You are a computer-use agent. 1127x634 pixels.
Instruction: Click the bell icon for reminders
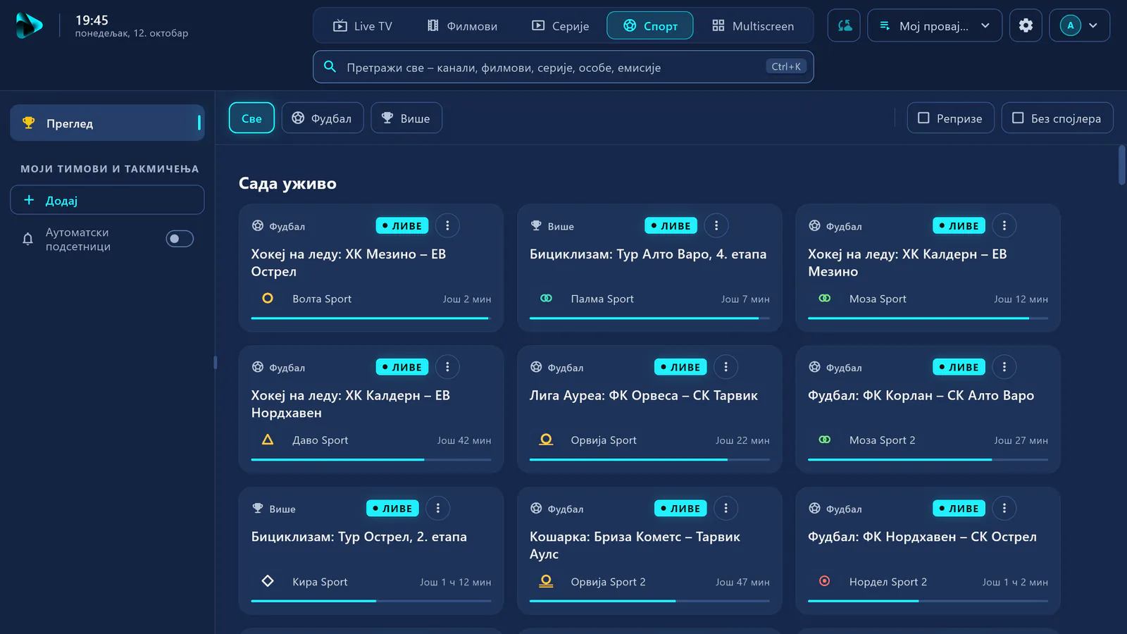click(x=28, y=239)
